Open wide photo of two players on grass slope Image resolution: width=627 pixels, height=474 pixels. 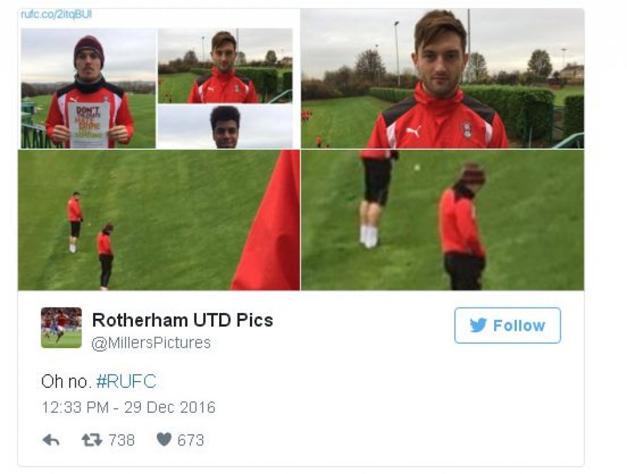(x=159, y=220)
